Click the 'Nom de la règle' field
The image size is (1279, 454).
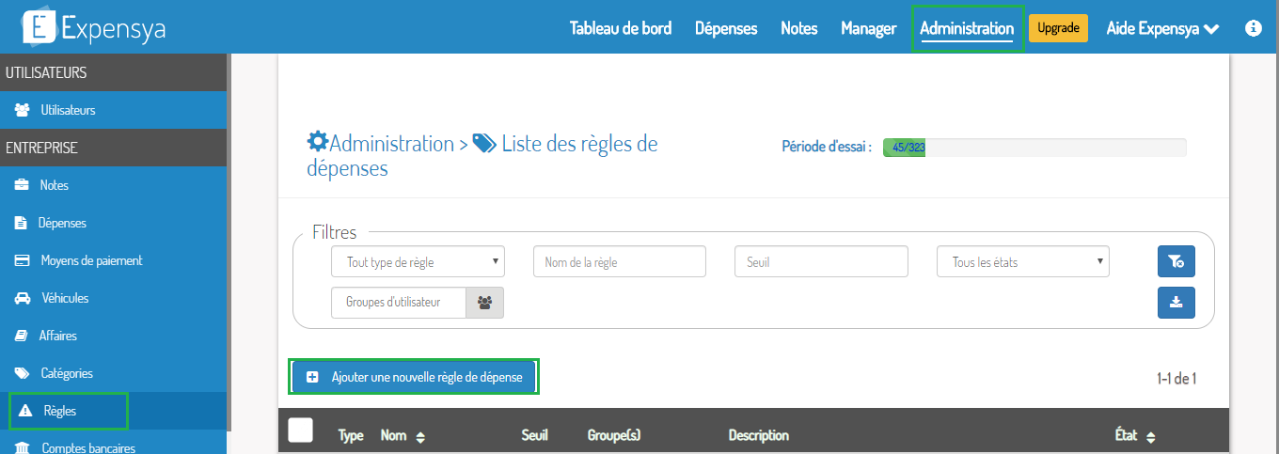click(x=620, y=261)
